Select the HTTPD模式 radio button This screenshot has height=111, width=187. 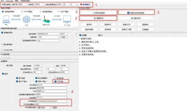(22, 12)
